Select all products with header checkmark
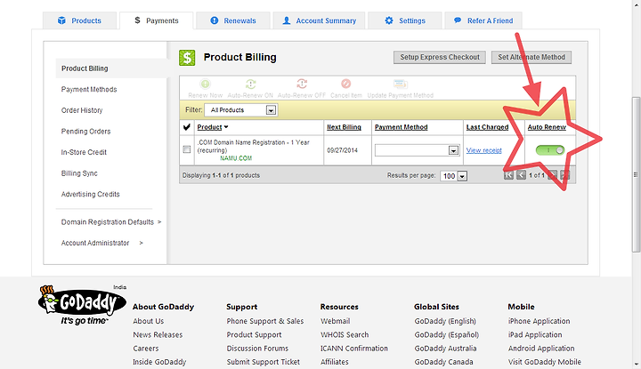 (x=187, y=127)
